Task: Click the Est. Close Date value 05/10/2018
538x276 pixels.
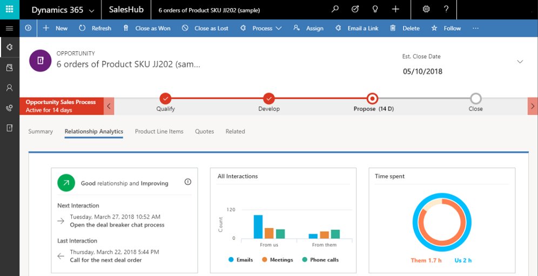Action: click(x=422, y=72)
